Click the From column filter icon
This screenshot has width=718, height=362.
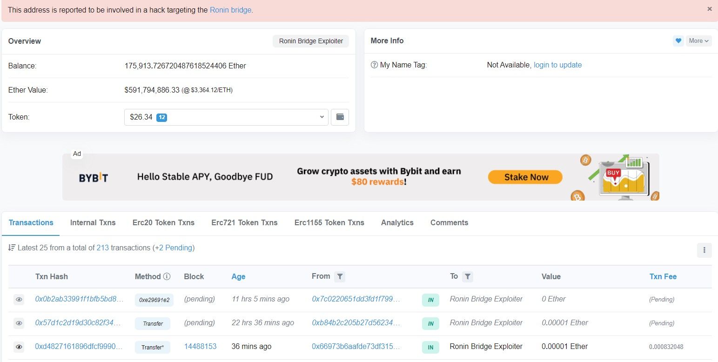340,277
